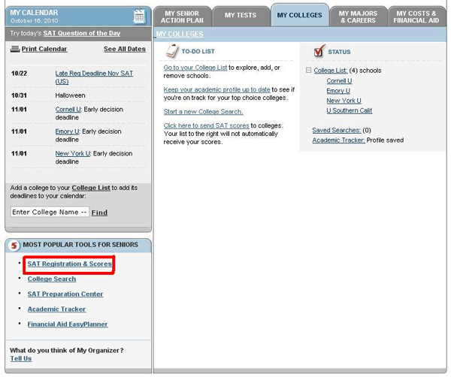Image resolution: width=451 pixels, height=377 pixels.
Task: Click the printer icon beside Print Calendar
Action: [15, 49]
